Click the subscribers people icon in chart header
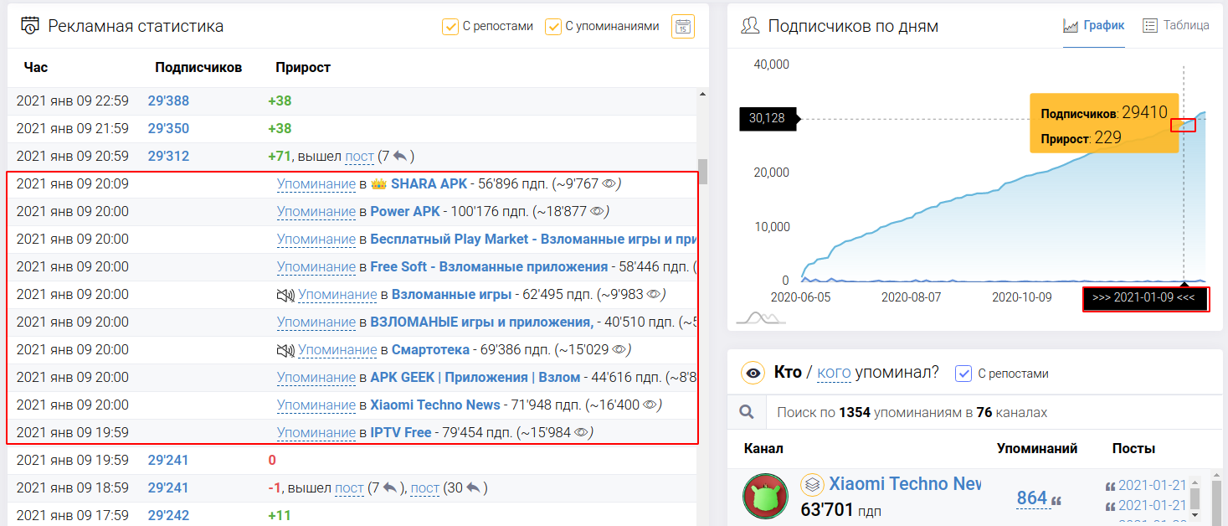The image size is (1228, 526). click(x=750, y=26)
